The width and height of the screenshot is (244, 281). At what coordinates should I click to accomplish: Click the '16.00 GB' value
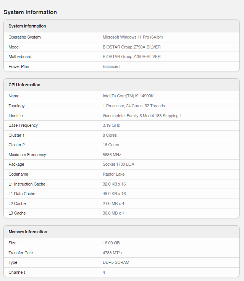[111, 243]
